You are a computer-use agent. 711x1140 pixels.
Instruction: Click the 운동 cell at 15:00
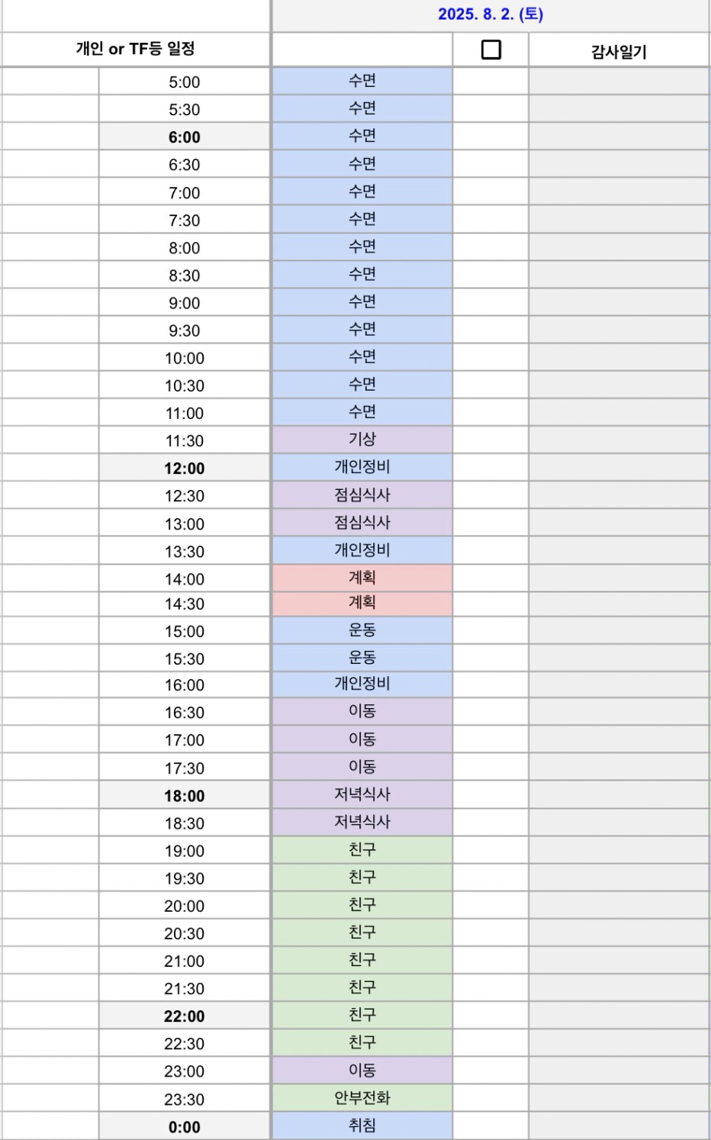pos(362,630)
